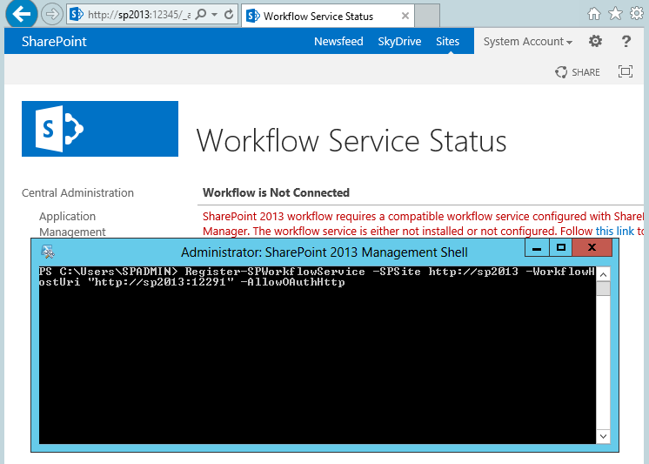Open the SkyDrive link
649x464 pixels.
[399, 41]
